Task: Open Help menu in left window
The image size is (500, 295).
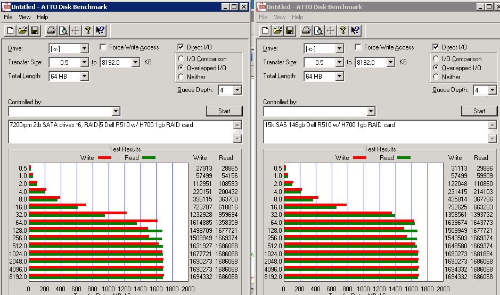Action: point(43,17)
